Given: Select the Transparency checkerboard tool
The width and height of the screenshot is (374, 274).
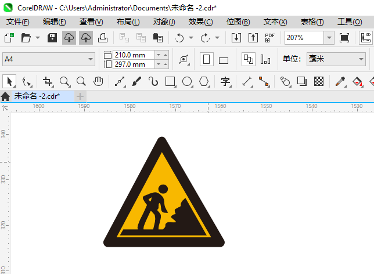Looking at the screenshot, I should (x=319, y=81).
